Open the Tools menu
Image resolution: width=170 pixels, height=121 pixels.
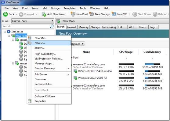click(x=83, y=8)
